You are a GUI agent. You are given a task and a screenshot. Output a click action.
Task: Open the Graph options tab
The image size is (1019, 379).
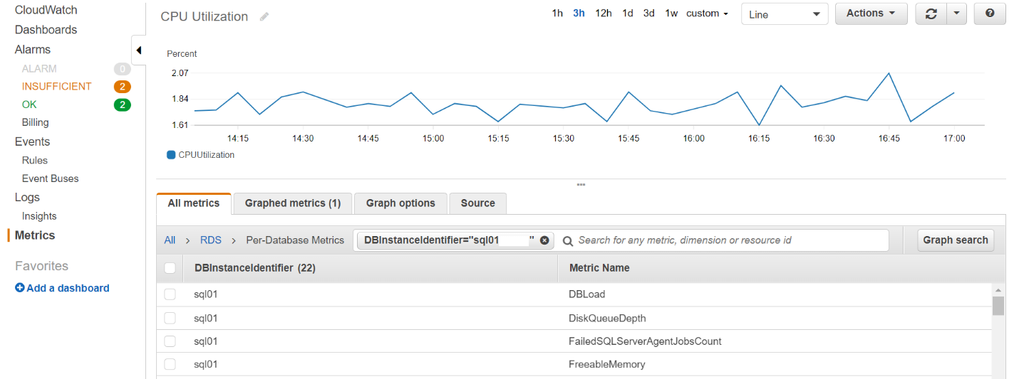point(400,203)
